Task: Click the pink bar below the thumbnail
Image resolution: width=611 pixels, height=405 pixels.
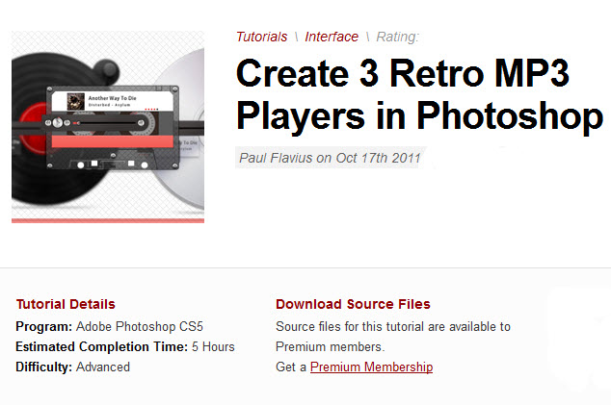Action: (x=108, y=220)
